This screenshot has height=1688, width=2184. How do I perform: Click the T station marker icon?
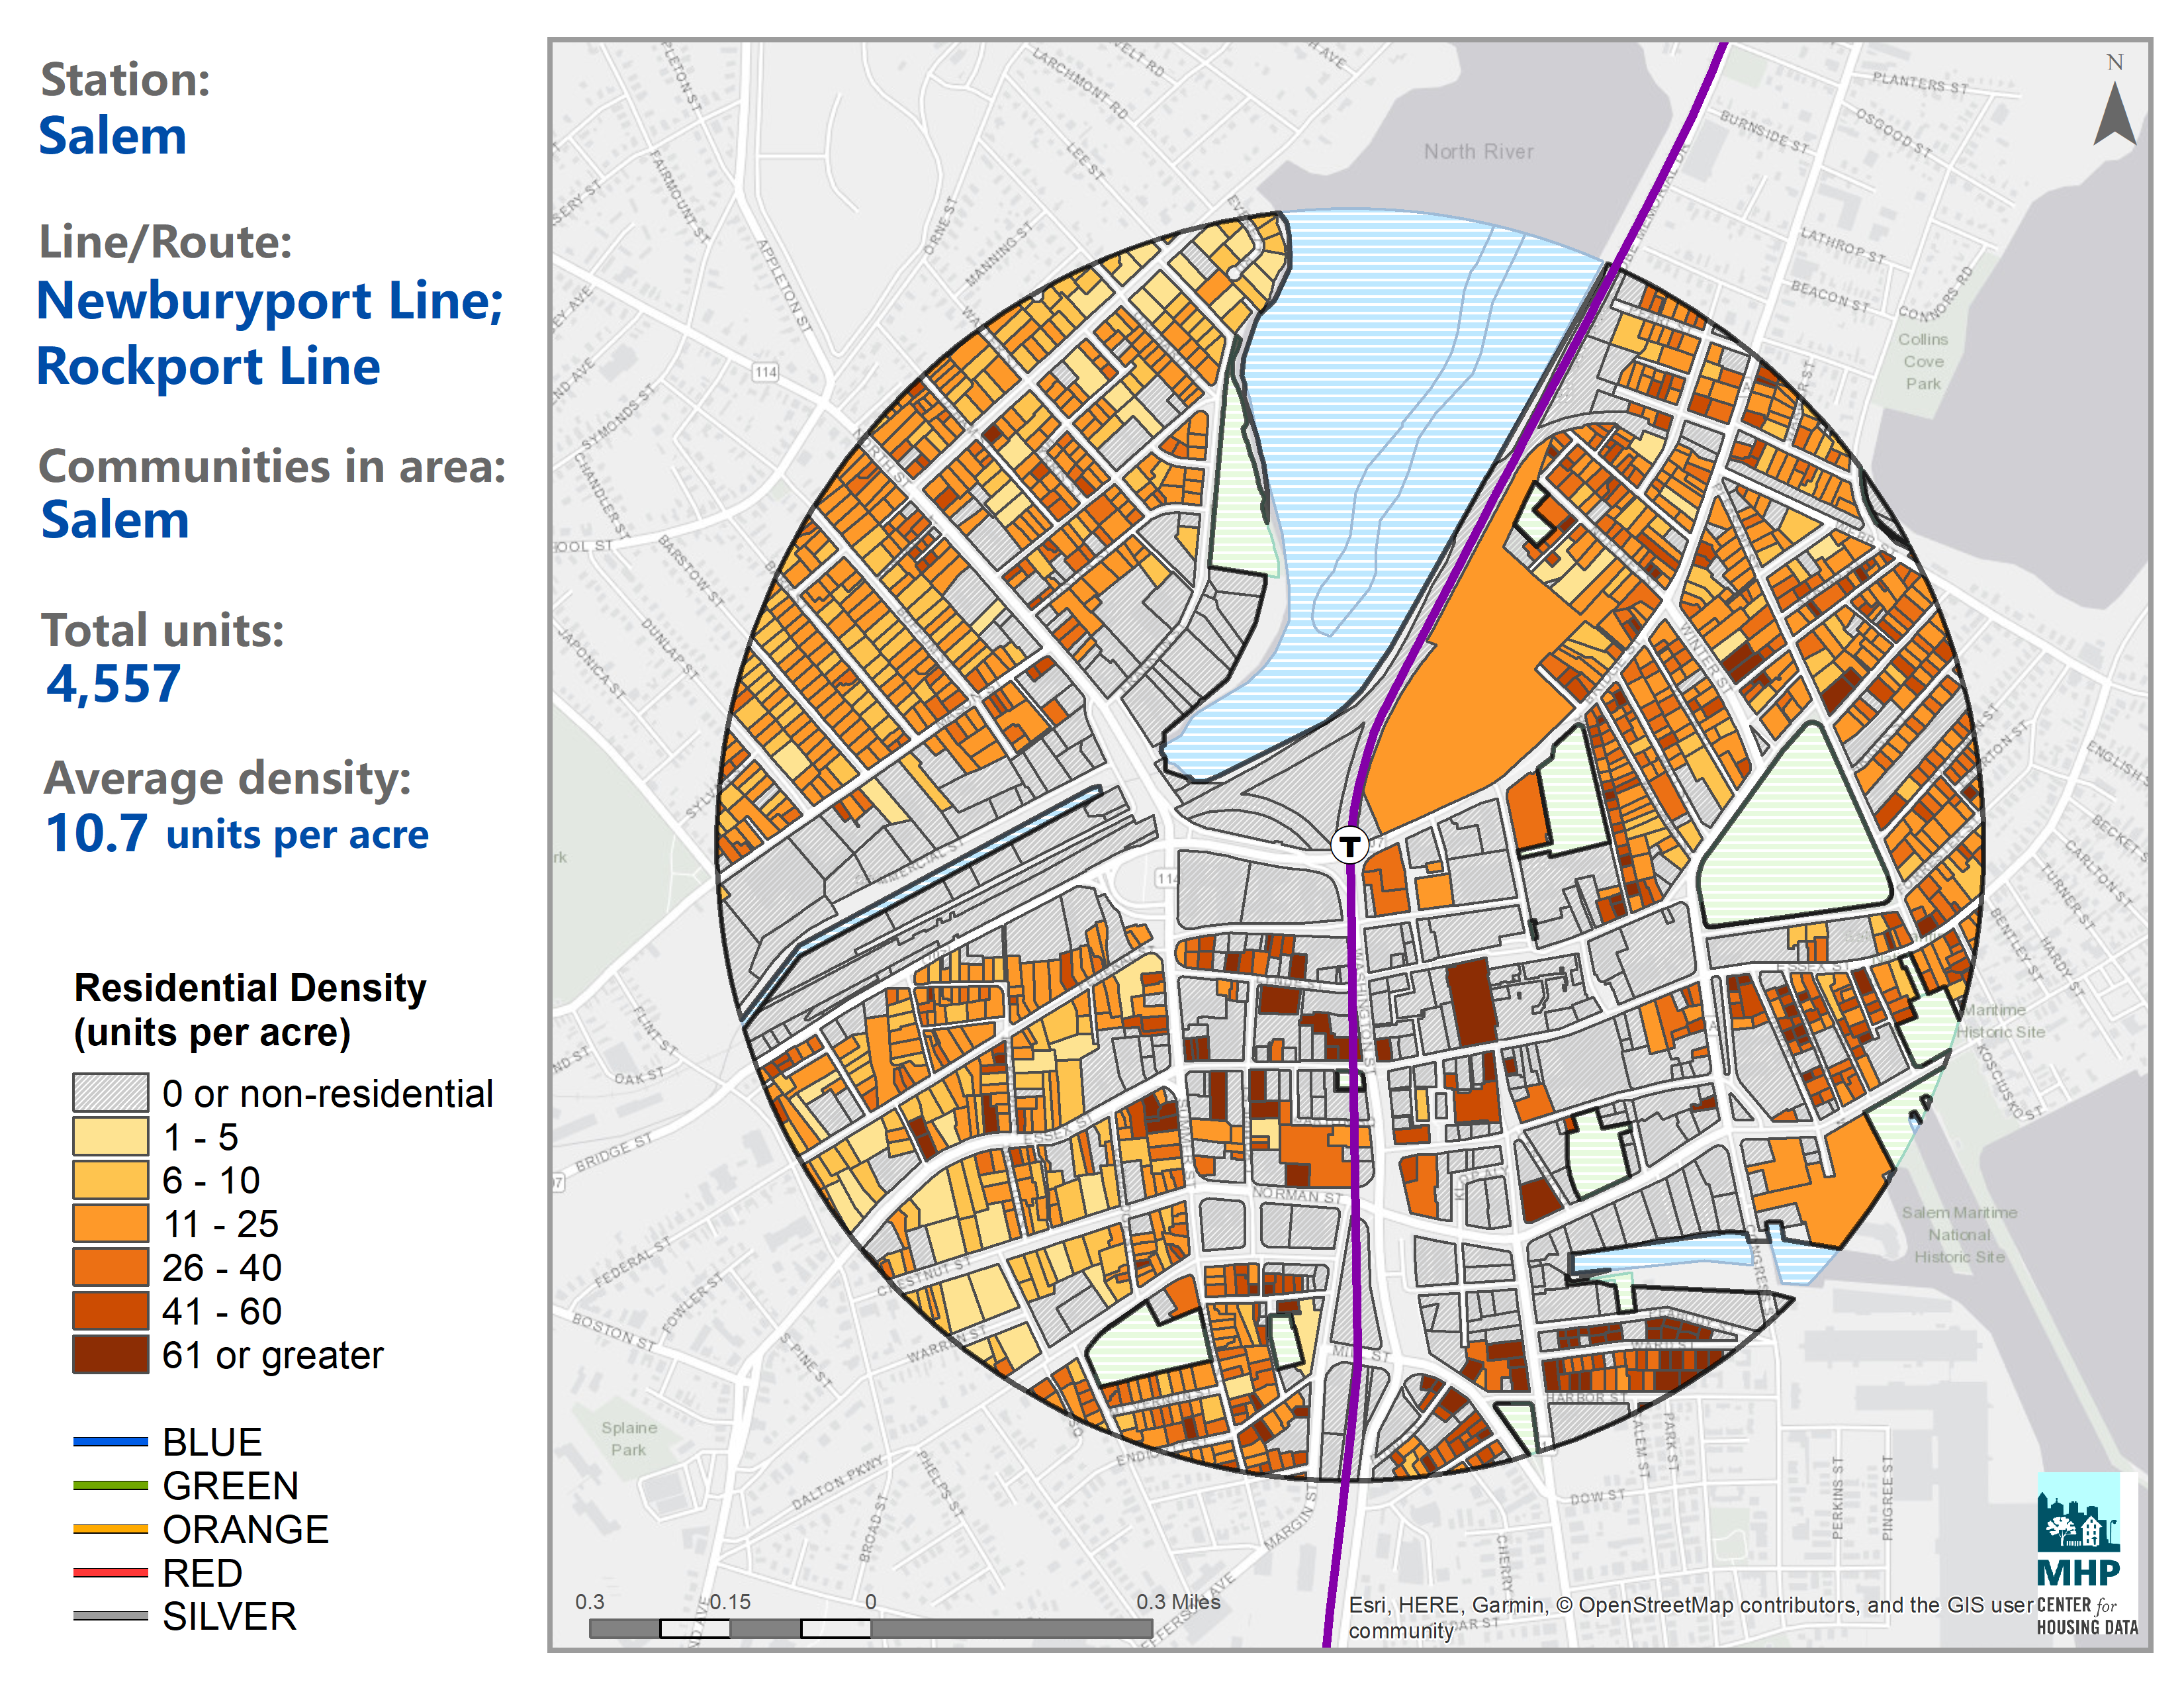(x=1349, y=845)
